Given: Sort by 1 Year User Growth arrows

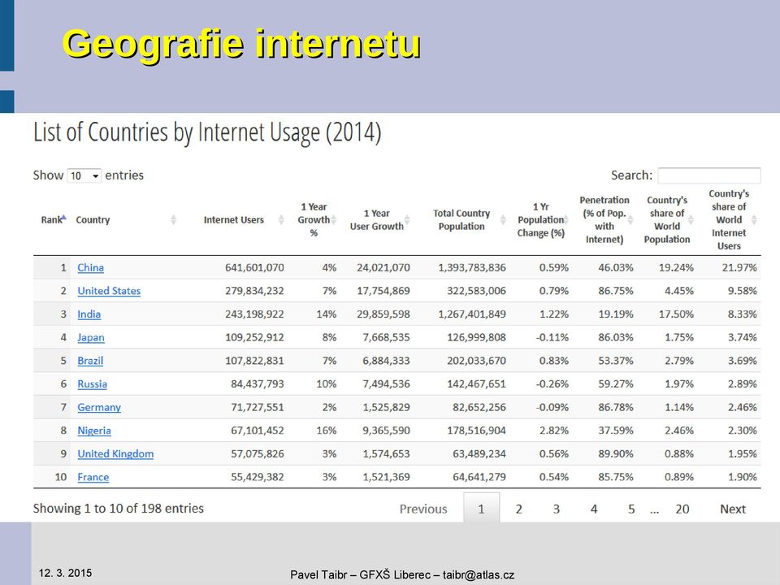Looking at the screenshot, I should (x=407, y=219).
